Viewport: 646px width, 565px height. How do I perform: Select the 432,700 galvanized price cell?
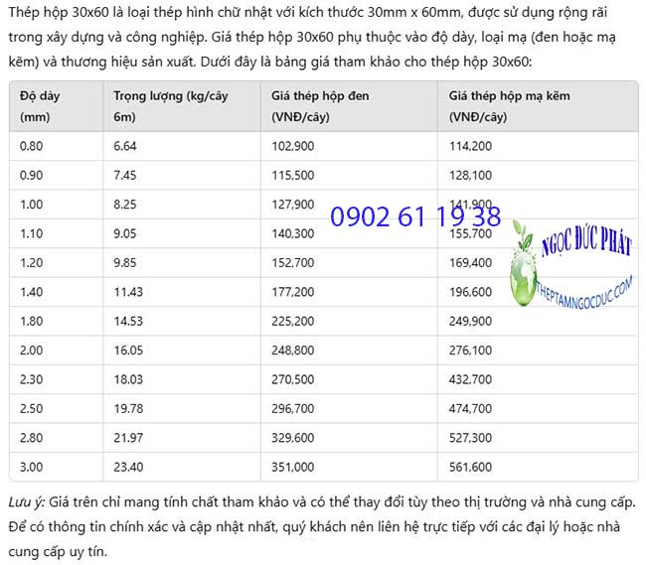click(470, 379)
